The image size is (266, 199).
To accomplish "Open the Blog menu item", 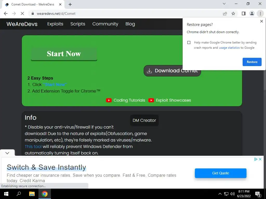I will click(x=130, y=24).
